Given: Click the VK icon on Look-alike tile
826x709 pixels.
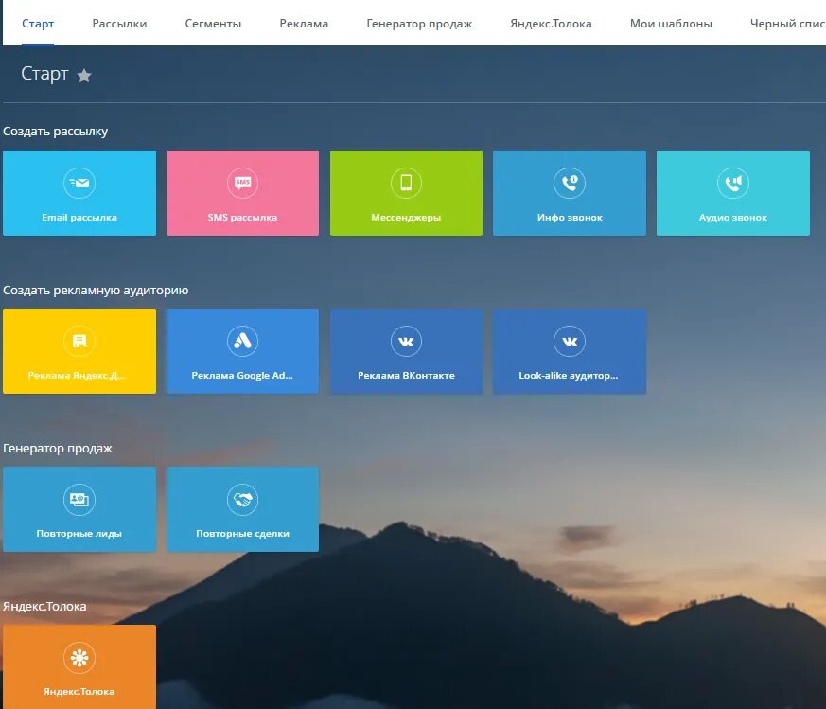Looking at the screenshot, I should (570, 341).
